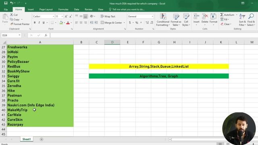Toggle Merge & Center
This screenshot has height=145, width=258.
111,23
